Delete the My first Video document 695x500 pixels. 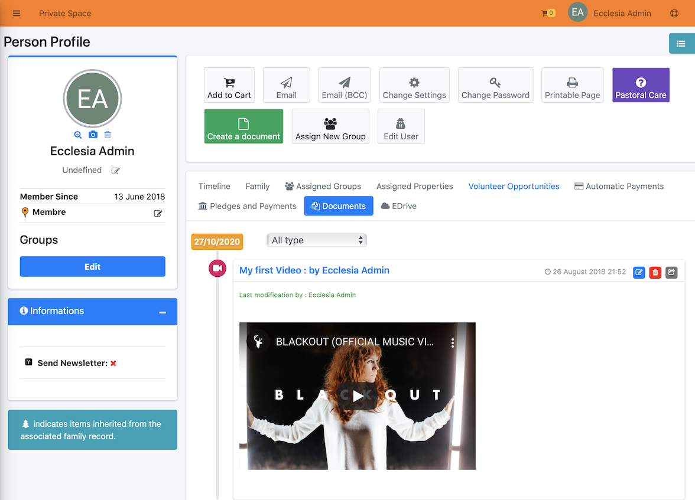[x=655, y=272]
